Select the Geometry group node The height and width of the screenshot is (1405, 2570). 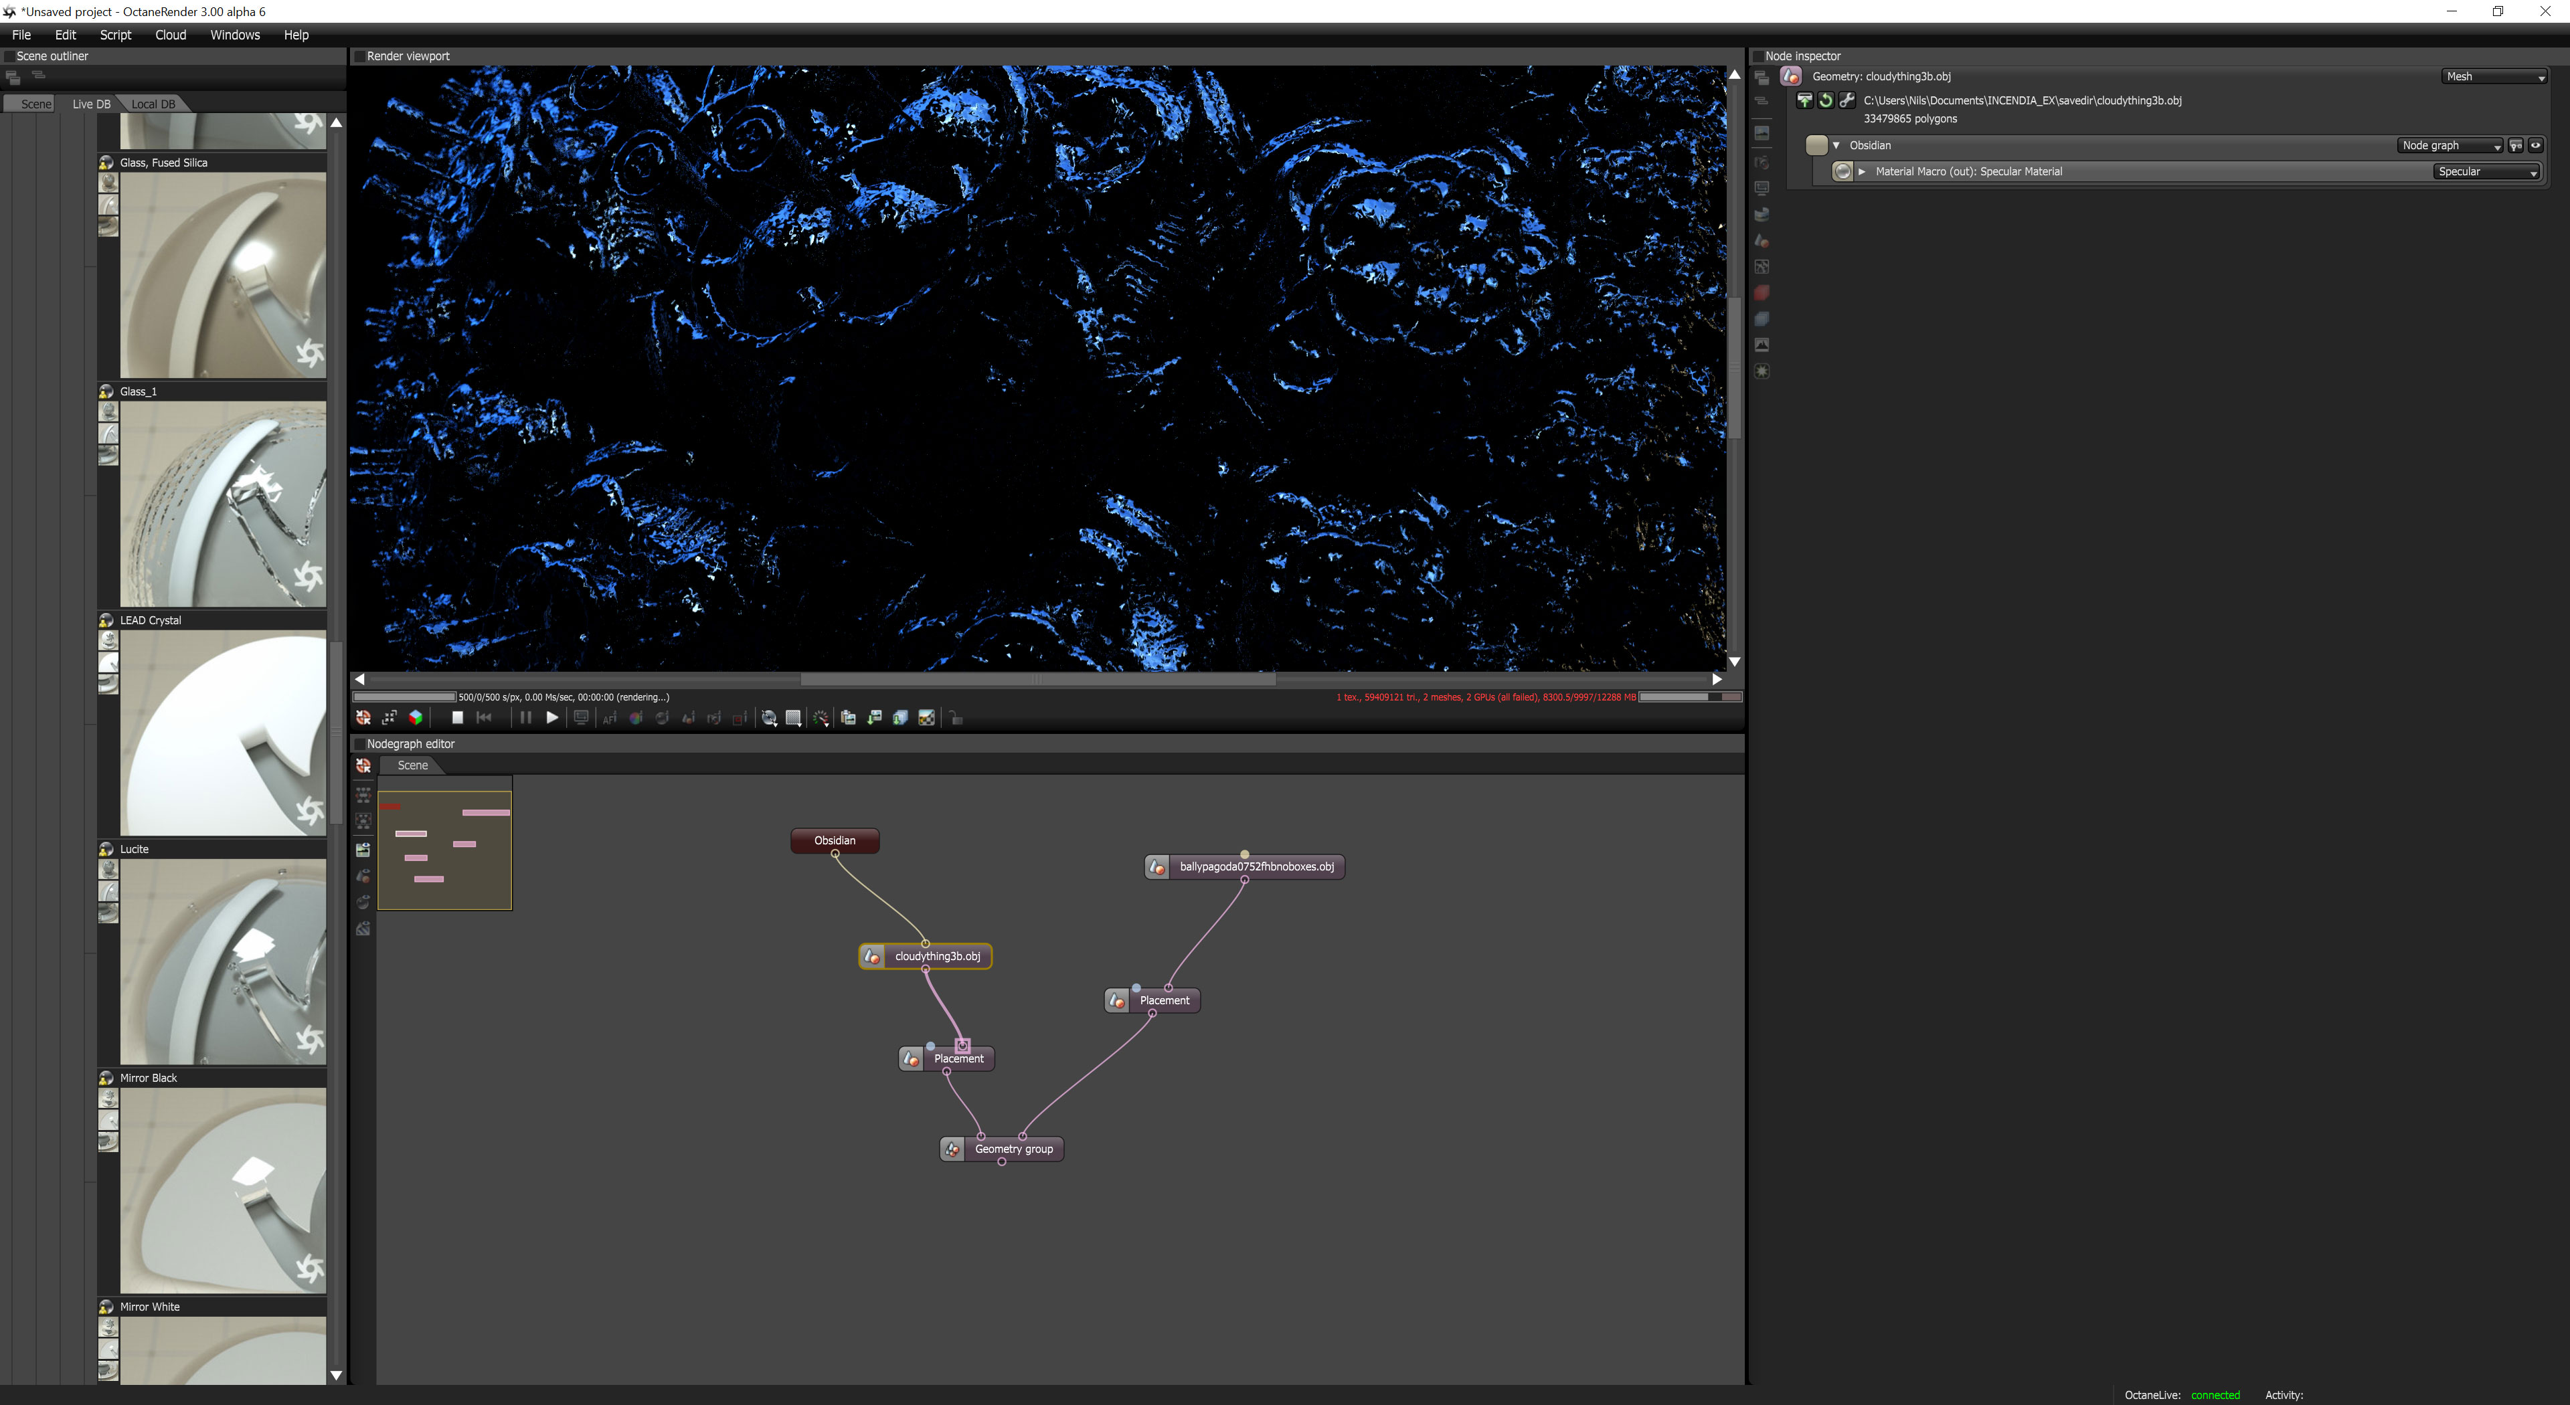click(1013, 1149)
